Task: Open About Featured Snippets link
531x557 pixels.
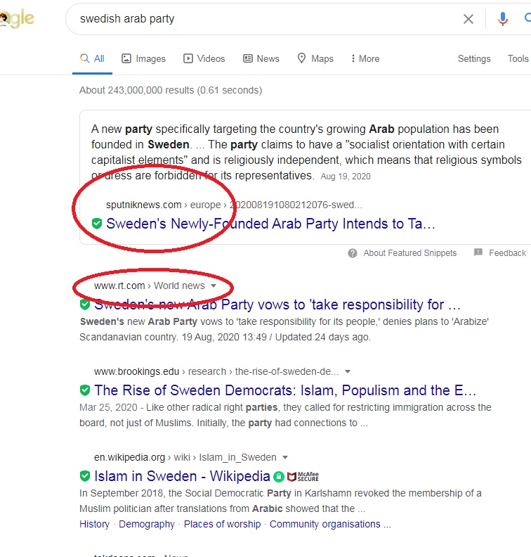Action: 409,253
